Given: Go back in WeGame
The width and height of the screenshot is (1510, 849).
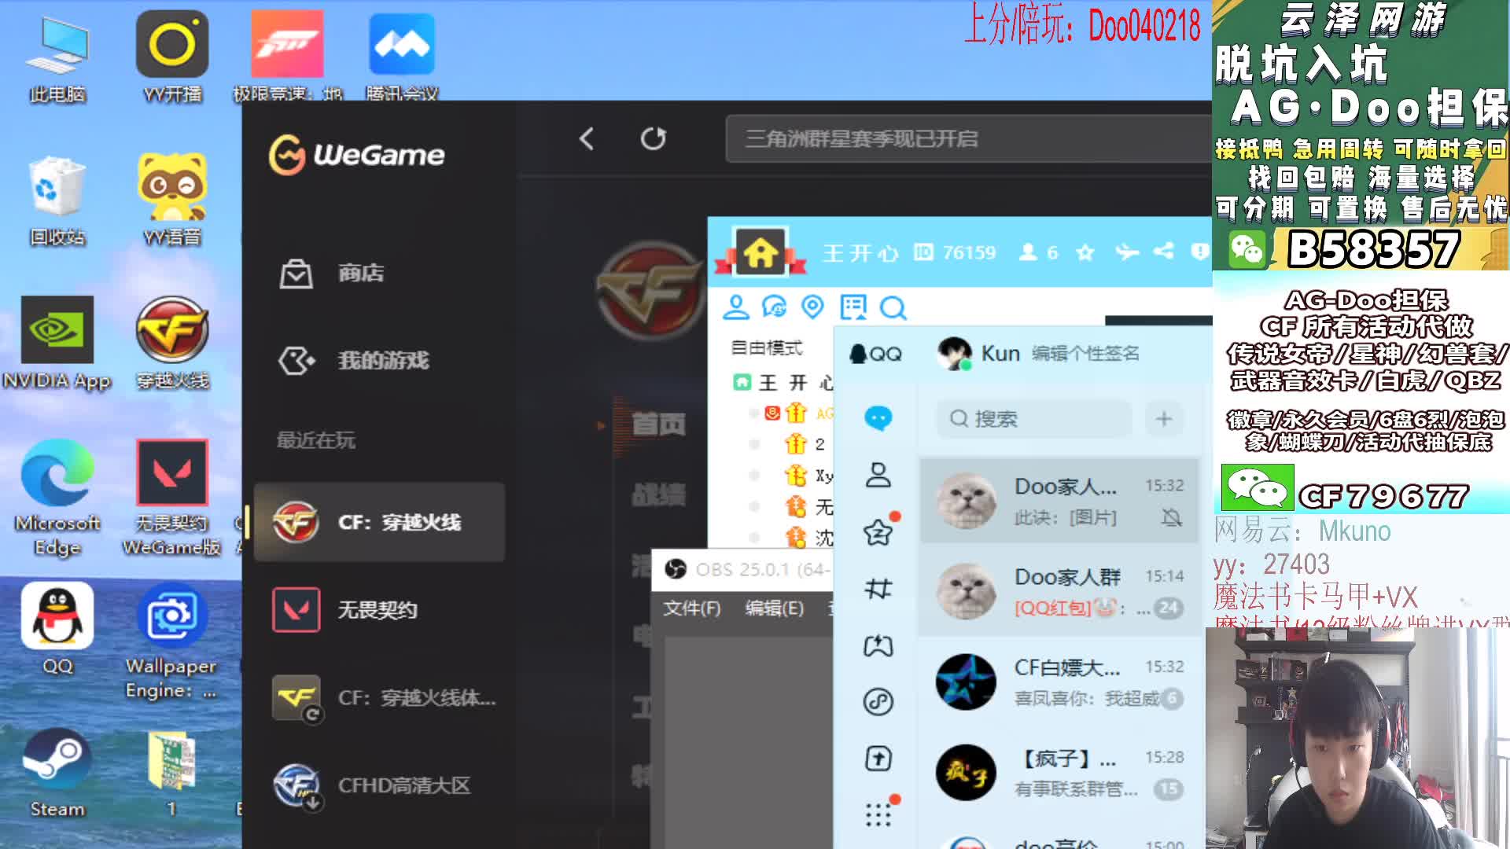Looking at the screenshot, I should coord(587,139).
